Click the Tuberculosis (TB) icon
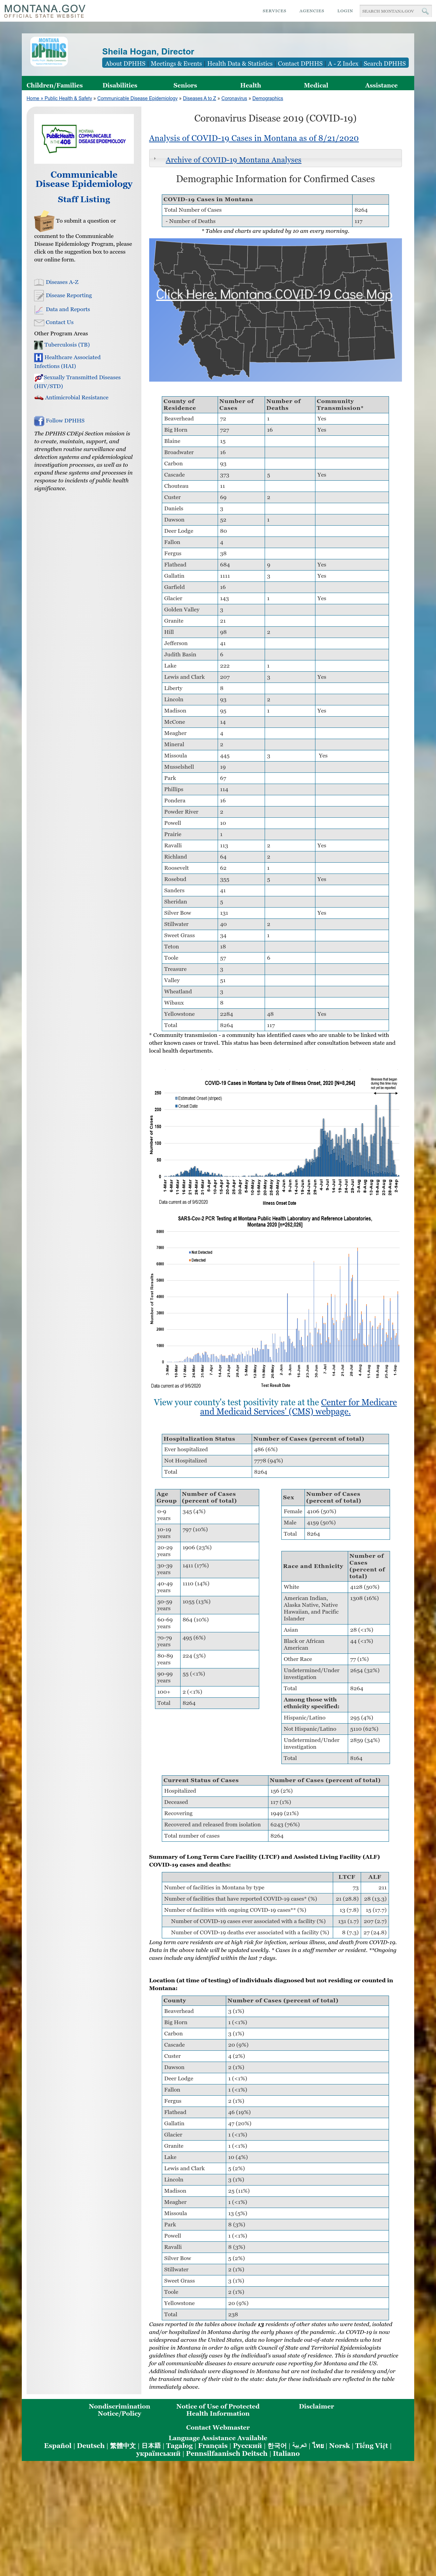This screenshot has width=436, height=2576. [38, 345]
